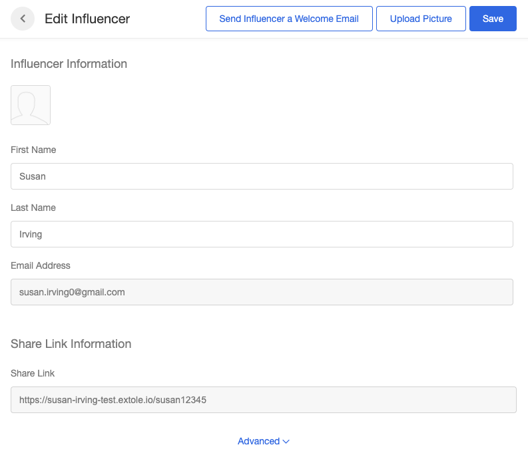Image resolution: width=528 pixels, height=461 pixels.
Task: Click the Share Link Information heading
Action: (71, 343)
